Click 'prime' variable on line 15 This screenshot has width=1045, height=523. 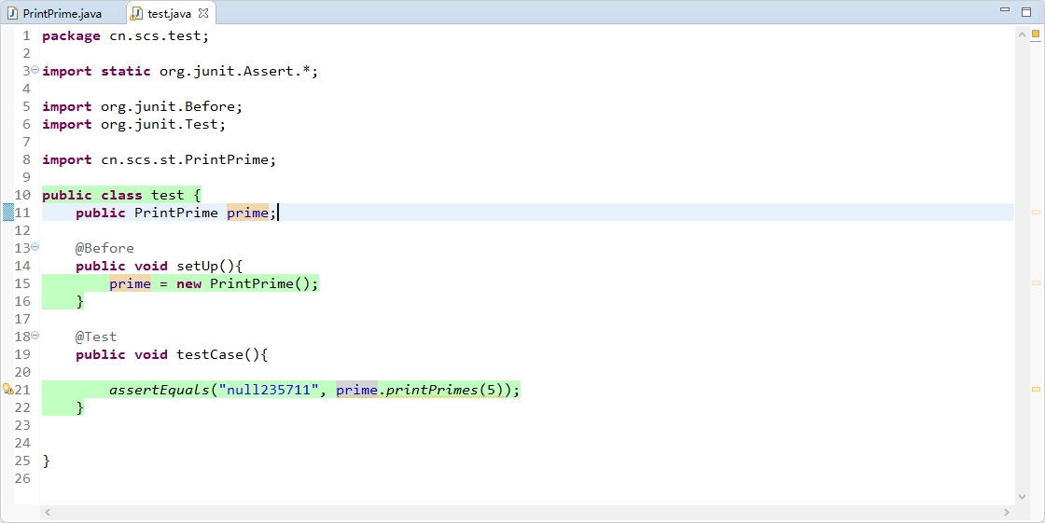[x=130, y=283]
